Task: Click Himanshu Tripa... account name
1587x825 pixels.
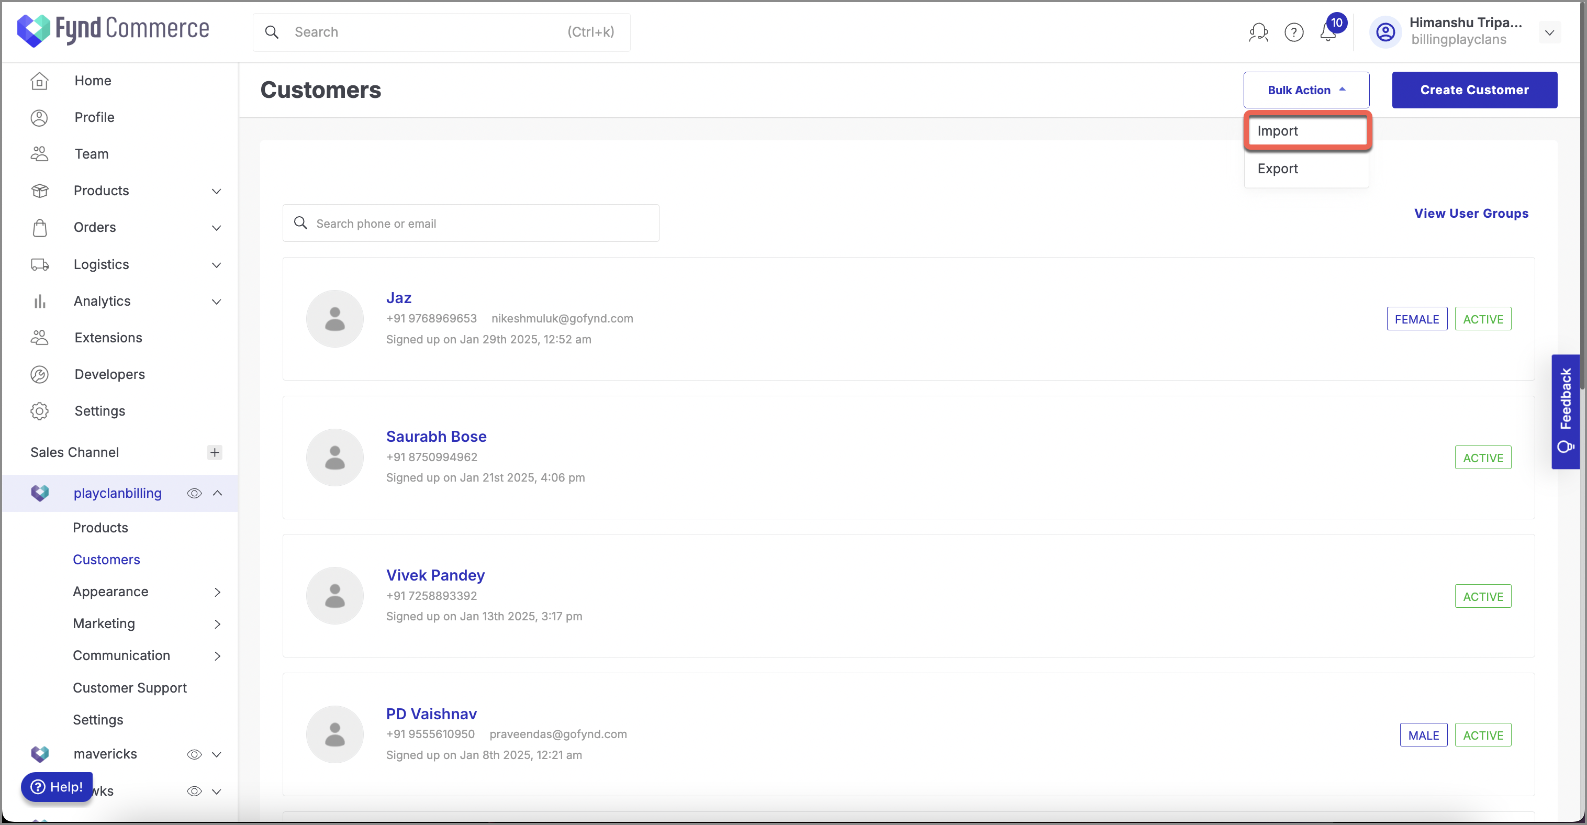Action: click(1465, 23)
